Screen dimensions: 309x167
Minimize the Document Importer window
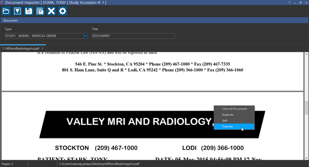pyautogui.click(x=295, y=3)
